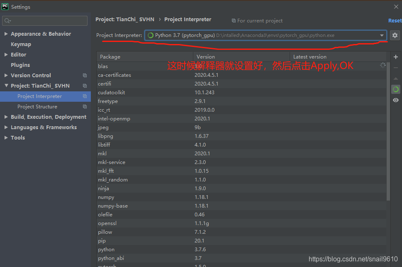Screen dimensions: 402x267
Task: Toggle the green Conda package manager icon
Action: click(396, 89)
